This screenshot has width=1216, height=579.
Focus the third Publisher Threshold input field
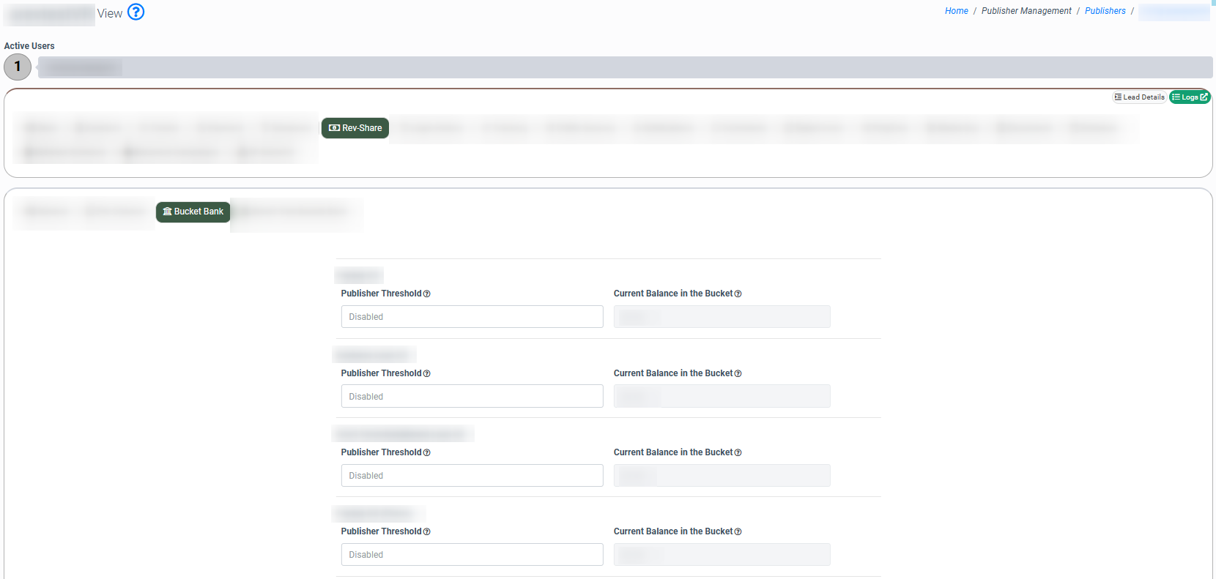[x=472, y=476]
